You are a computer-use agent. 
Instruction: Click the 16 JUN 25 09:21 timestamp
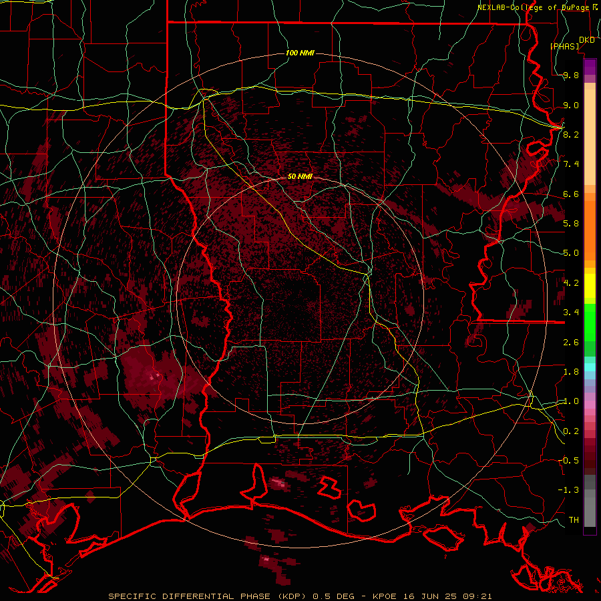447,596
